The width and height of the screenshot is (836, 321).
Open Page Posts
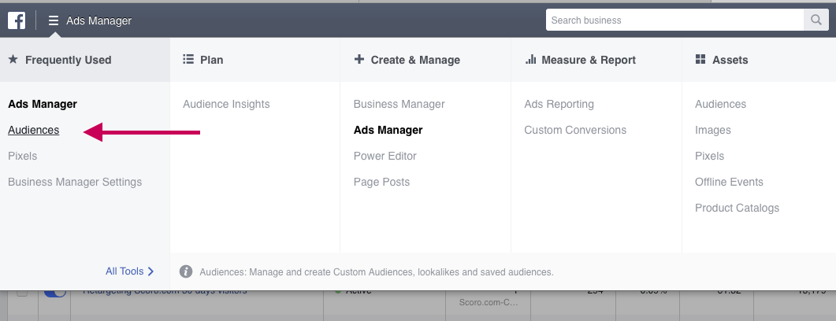(381, 182)
